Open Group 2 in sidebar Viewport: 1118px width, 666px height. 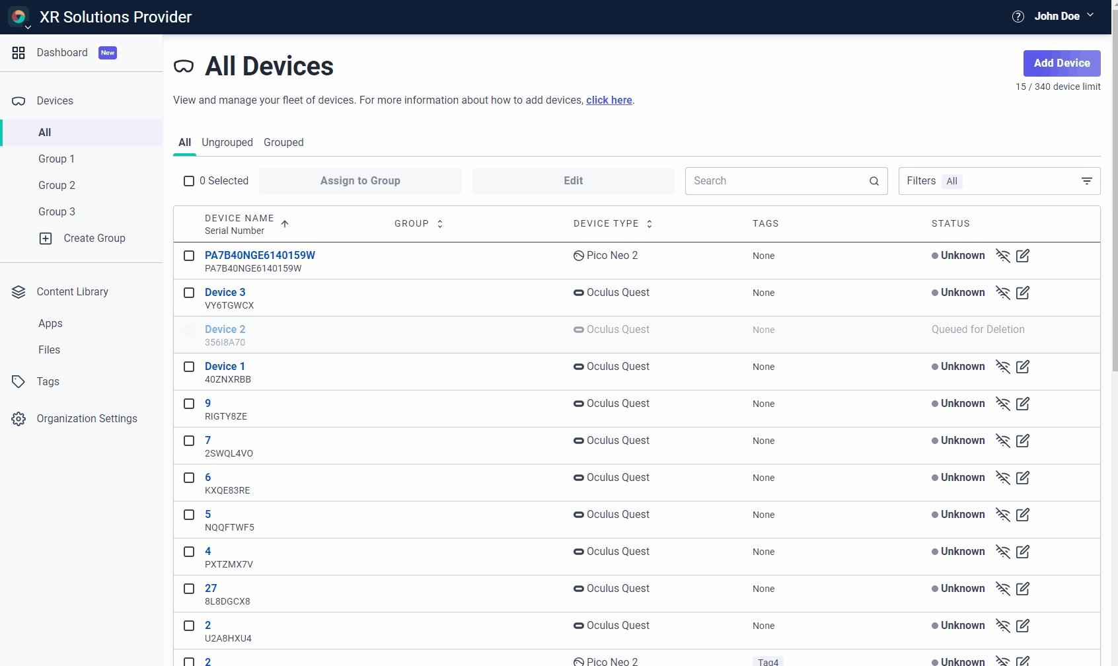56,186
